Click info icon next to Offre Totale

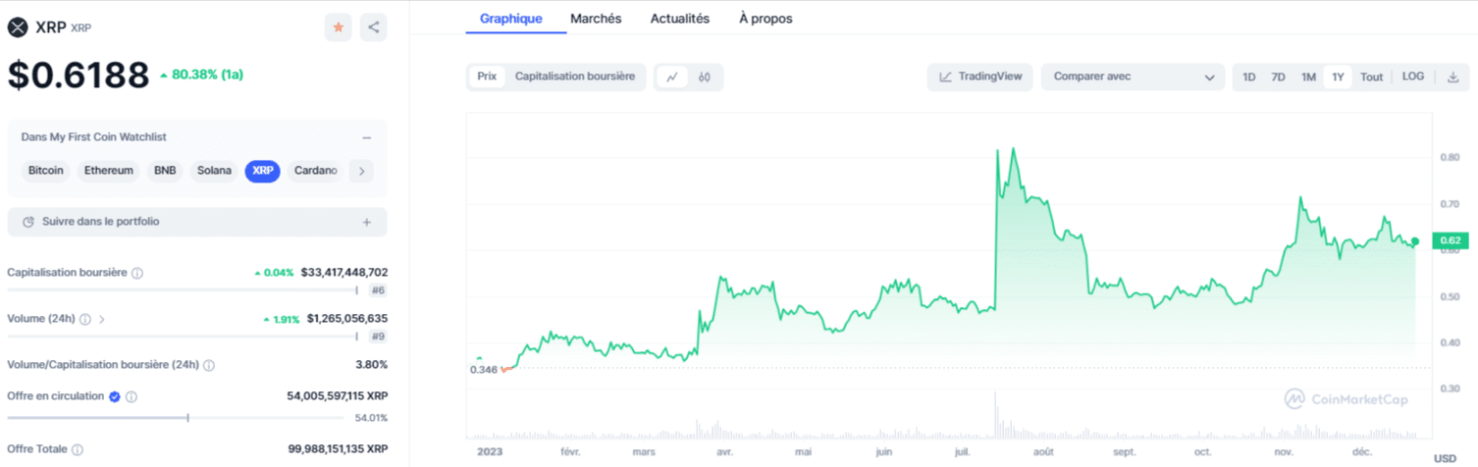78,449
